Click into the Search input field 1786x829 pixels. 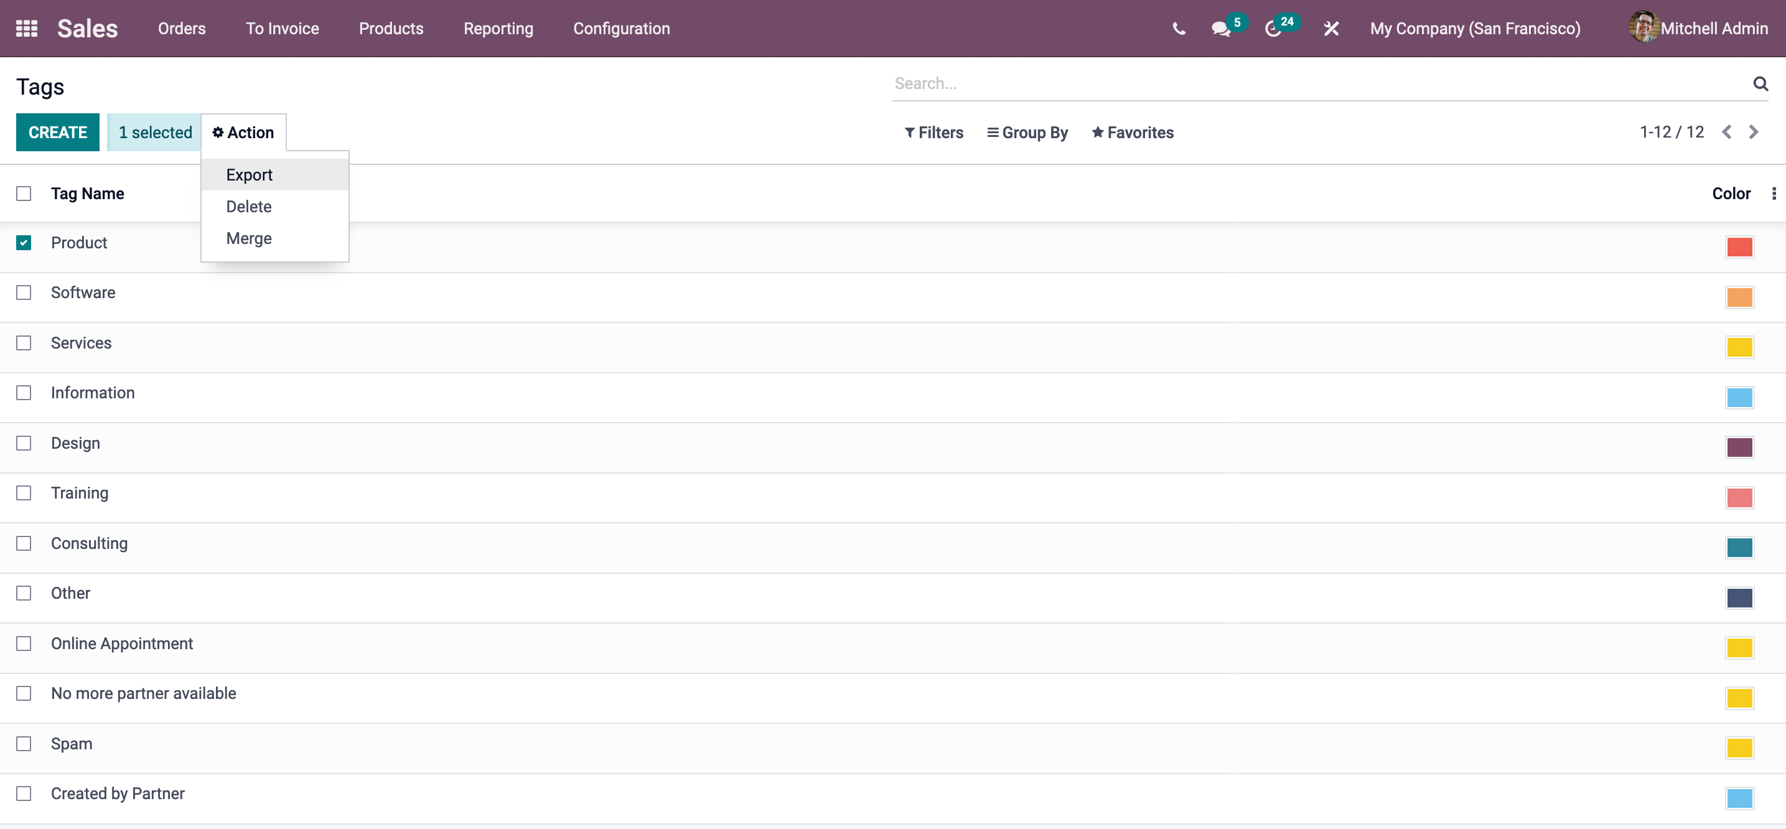click(x=1321, y=84)
